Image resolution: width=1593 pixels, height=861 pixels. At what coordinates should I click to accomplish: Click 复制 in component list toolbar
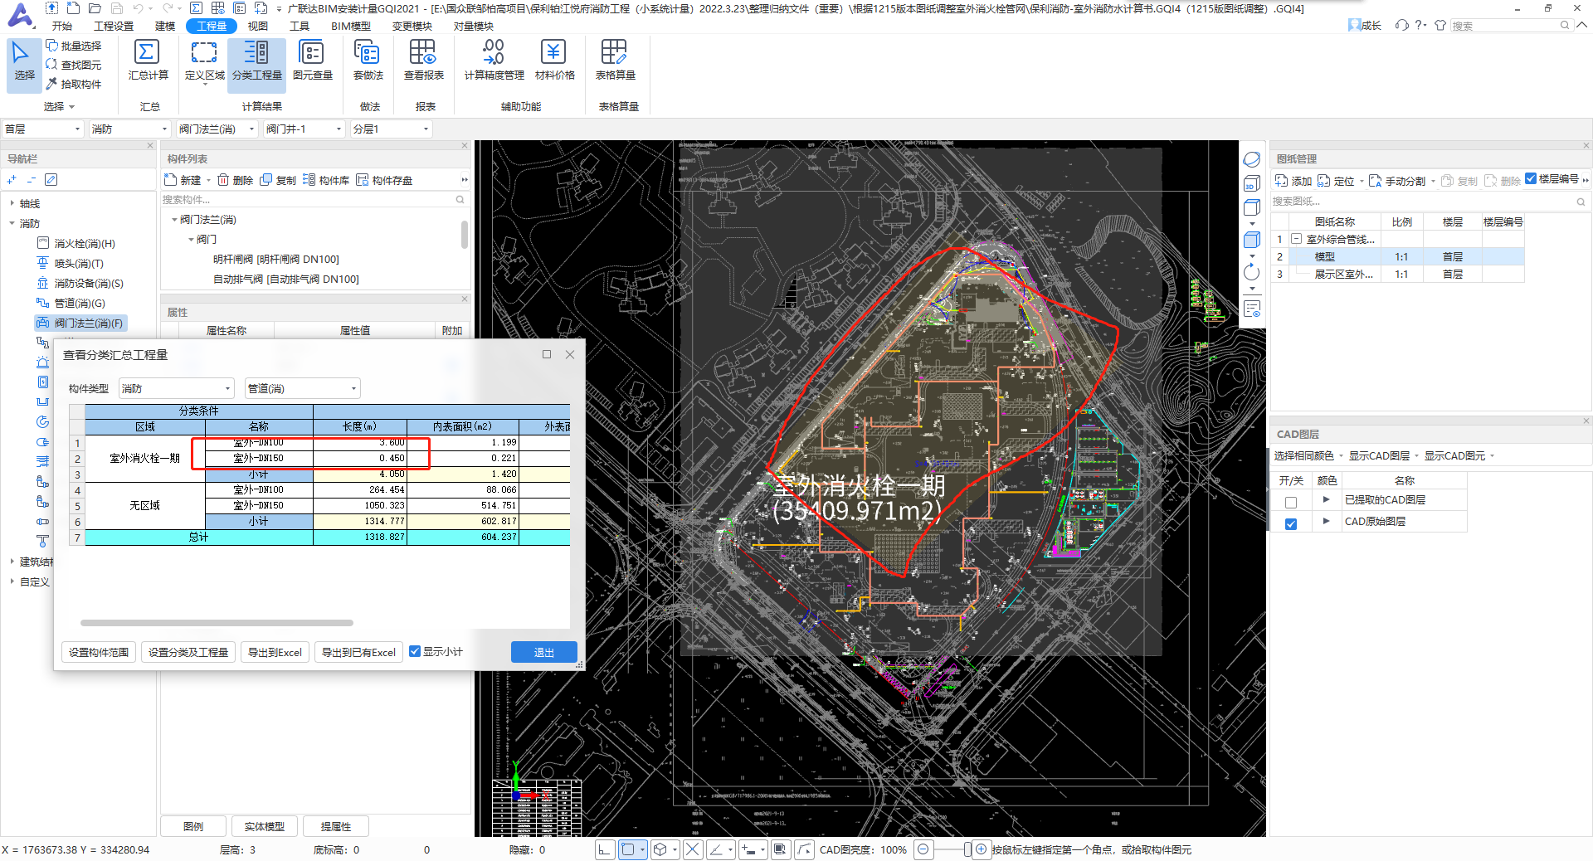[278, 180]
